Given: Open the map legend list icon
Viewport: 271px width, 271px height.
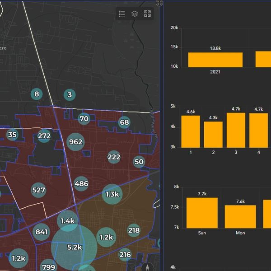Looking at the screenshot, I should pos(122,14).
